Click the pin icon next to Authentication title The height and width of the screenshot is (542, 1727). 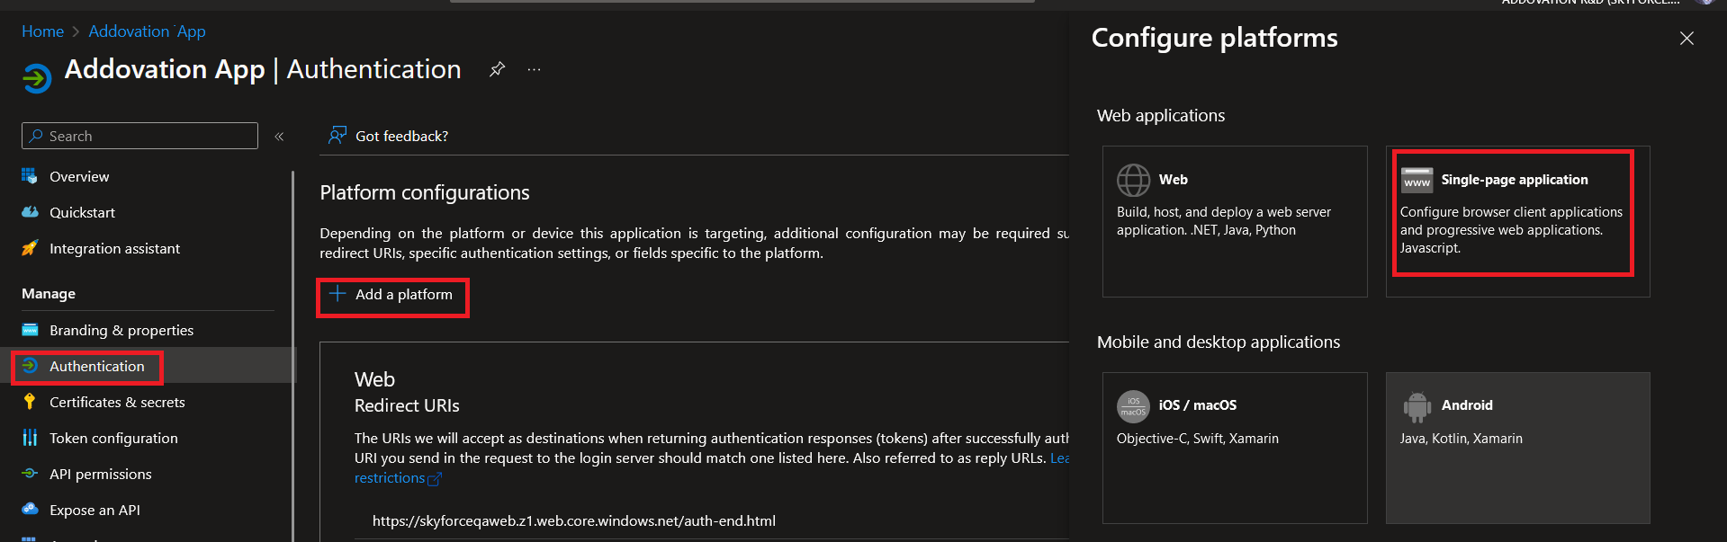497,69
